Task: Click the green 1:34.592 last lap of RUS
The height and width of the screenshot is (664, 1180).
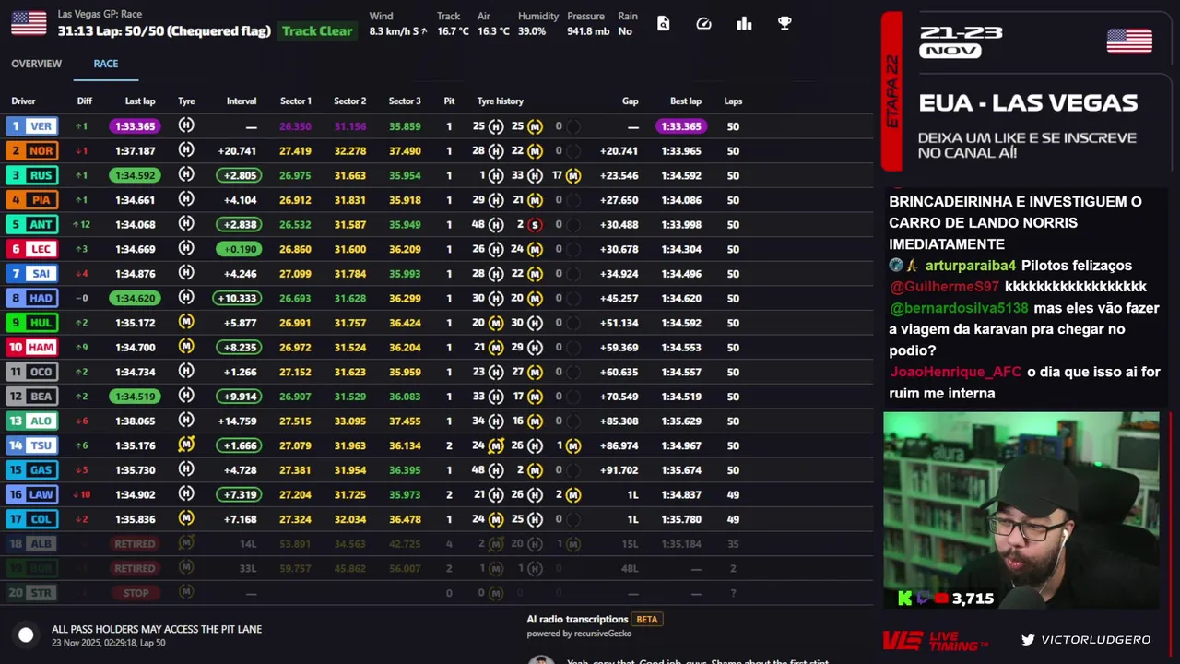Action: tap(135, 175)
